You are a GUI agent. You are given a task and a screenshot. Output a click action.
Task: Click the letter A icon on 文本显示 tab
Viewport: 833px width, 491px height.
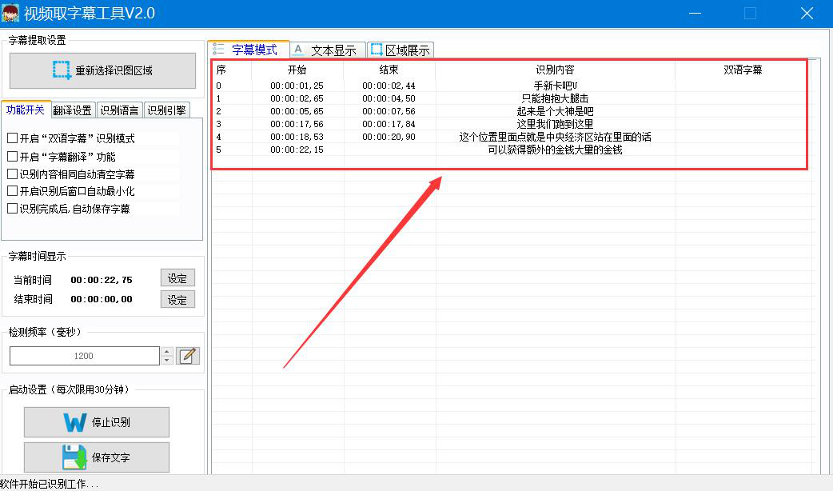(298, 50)
